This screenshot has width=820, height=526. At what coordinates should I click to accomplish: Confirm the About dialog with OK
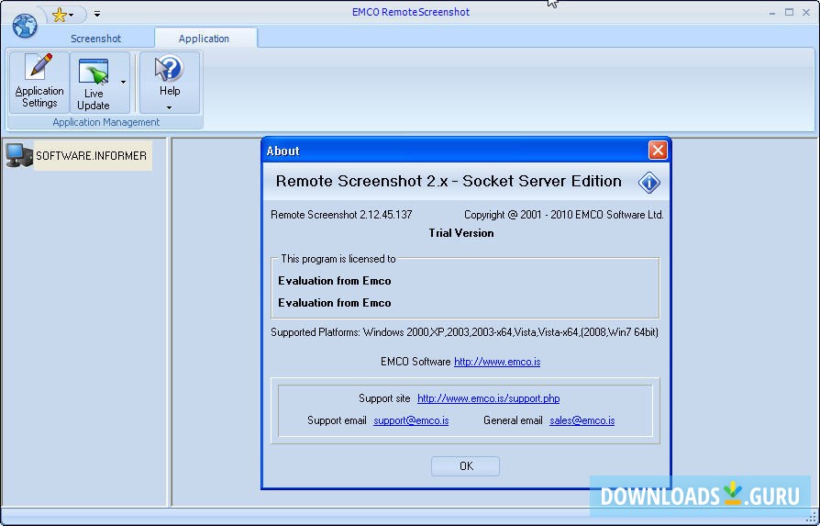(x=465, y=465)
